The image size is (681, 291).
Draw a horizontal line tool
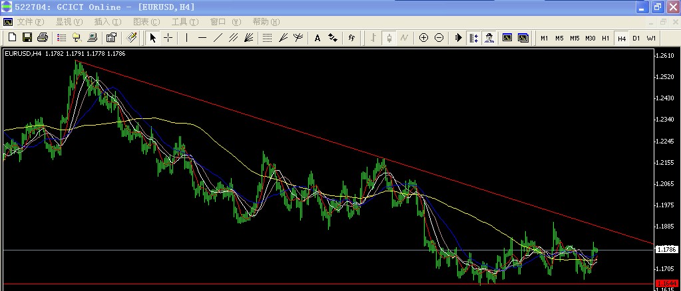tap(202, 38)
